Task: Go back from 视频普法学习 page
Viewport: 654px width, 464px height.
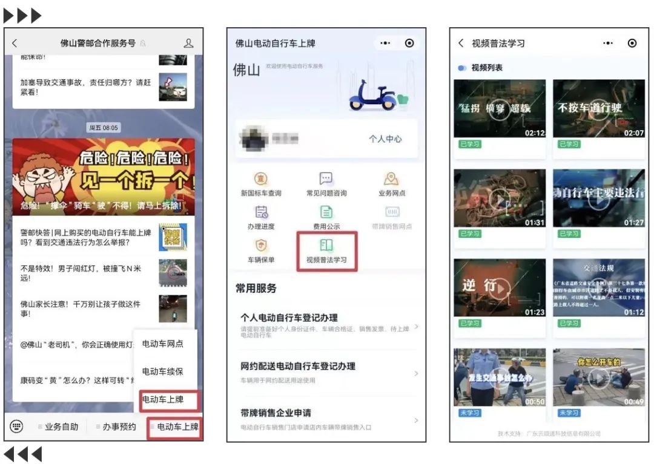Action: coord(461,43)
